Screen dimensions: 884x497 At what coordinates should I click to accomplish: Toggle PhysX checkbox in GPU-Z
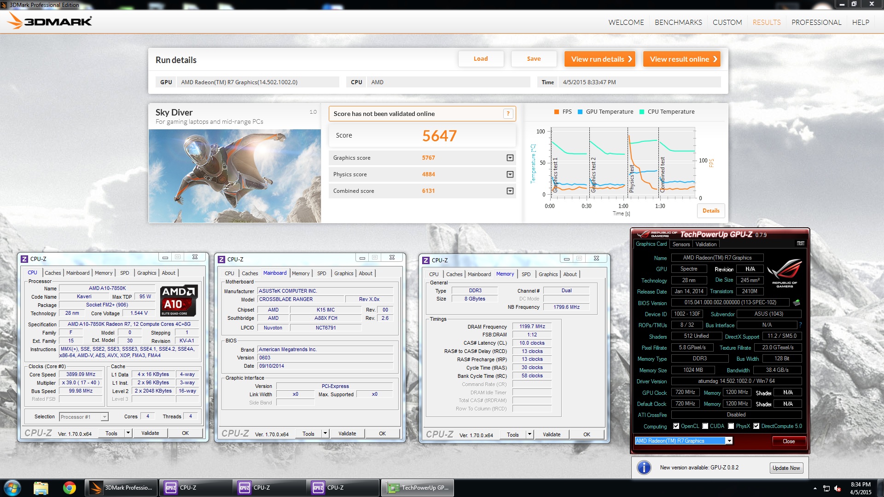[731, 426]
